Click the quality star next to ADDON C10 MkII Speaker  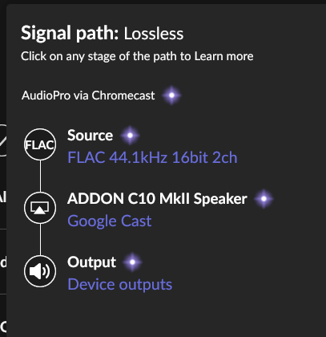(x=264, y=199)
